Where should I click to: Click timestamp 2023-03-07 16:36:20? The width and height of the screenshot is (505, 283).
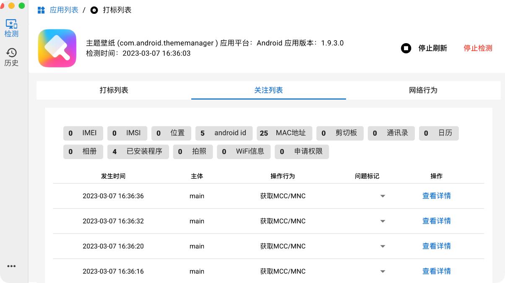tap(113, 246)
